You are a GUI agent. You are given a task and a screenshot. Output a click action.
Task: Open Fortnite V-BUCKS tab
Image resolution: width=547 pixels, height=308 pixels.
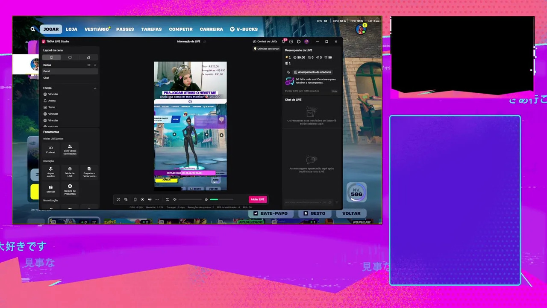pos(244,29)
